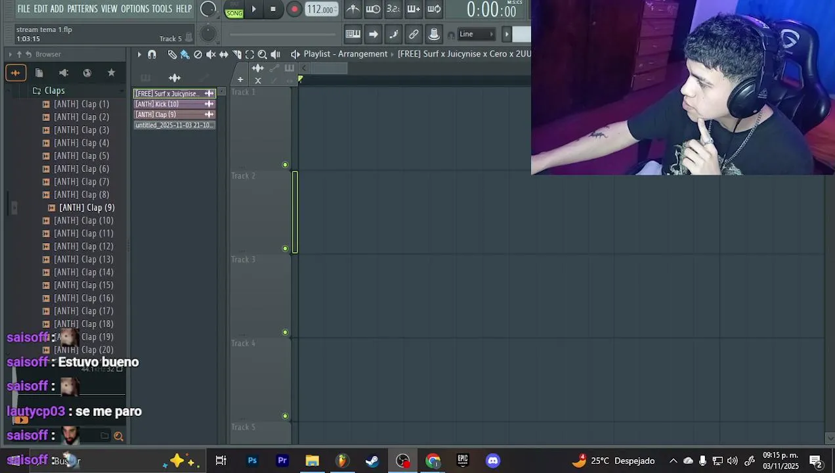Click the plus add-track button in playlist
This screenshot has height=473, width=835.
[240, 80]
